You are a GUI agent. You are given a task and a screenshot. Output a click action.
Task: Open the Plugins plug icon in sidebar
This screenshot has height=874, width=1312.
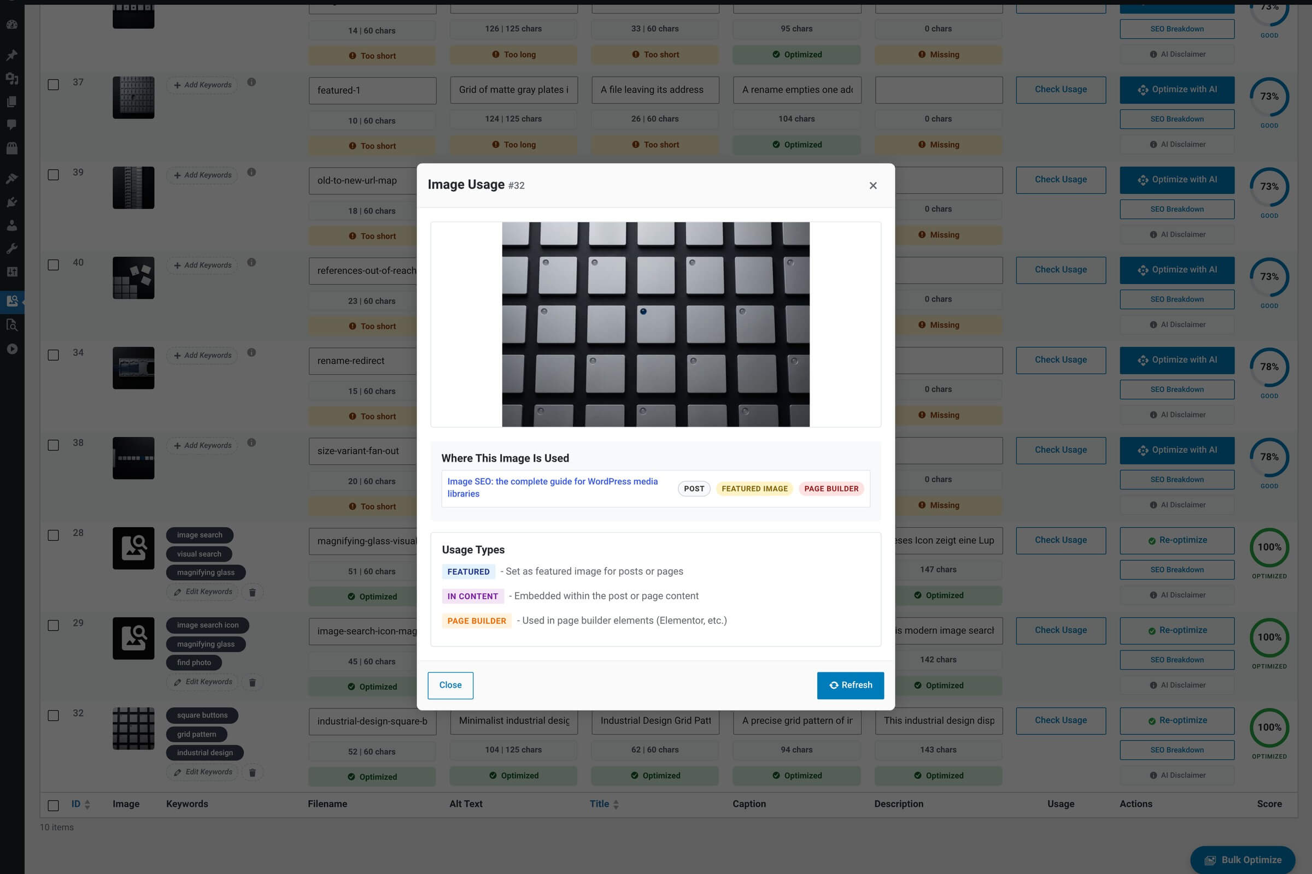point(11,202)
